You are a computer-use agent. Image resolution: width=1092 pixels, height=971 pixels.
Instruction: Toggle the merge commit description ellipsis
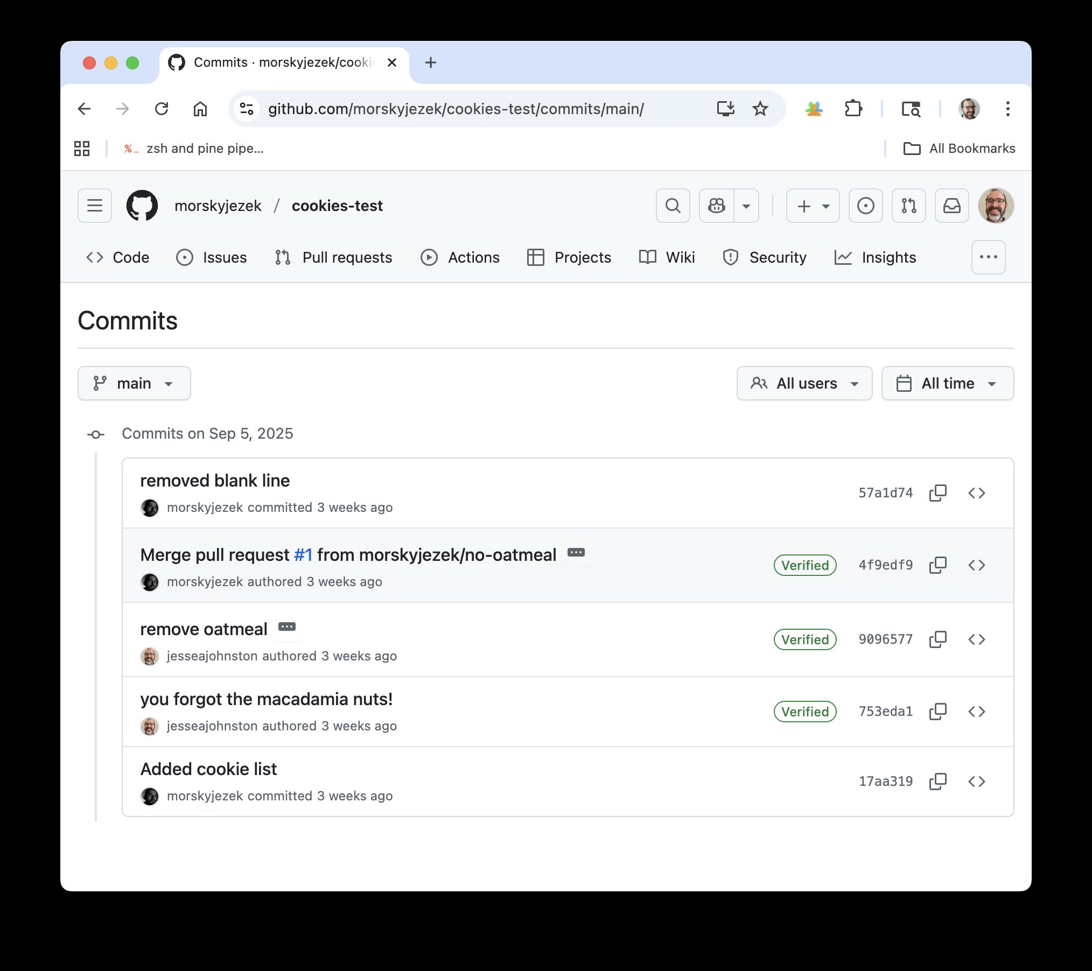[576, 553]
